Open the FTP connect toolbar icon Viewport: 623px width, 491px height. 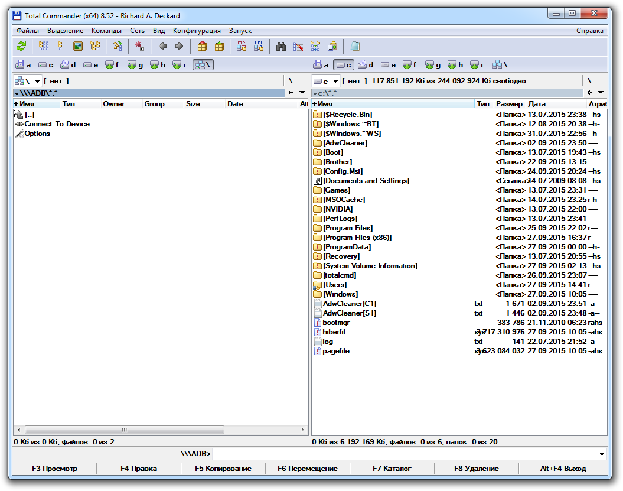click(x=242, y=46)
